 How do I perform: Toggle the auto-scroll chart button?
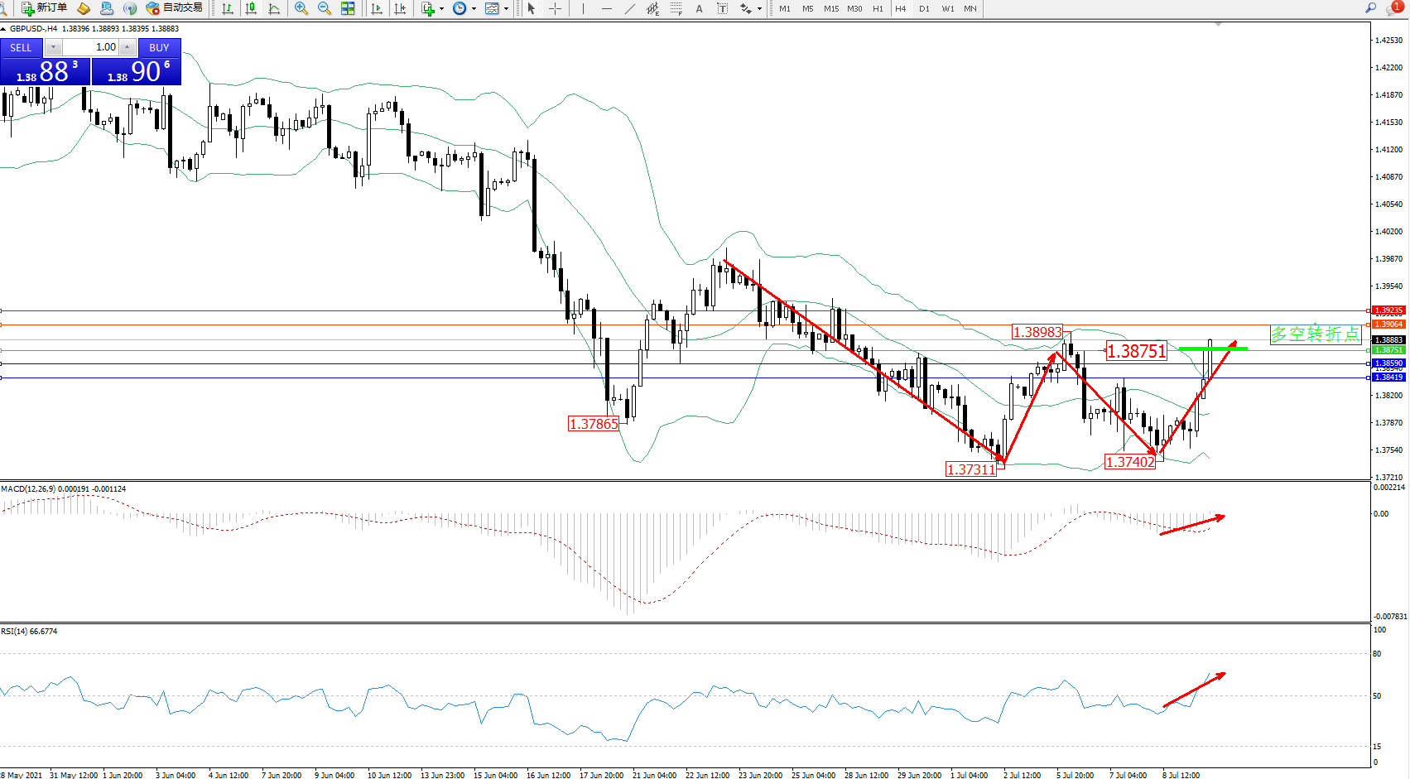(x=377, y=8)
